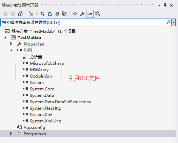Select the MWArray reference

39,70
